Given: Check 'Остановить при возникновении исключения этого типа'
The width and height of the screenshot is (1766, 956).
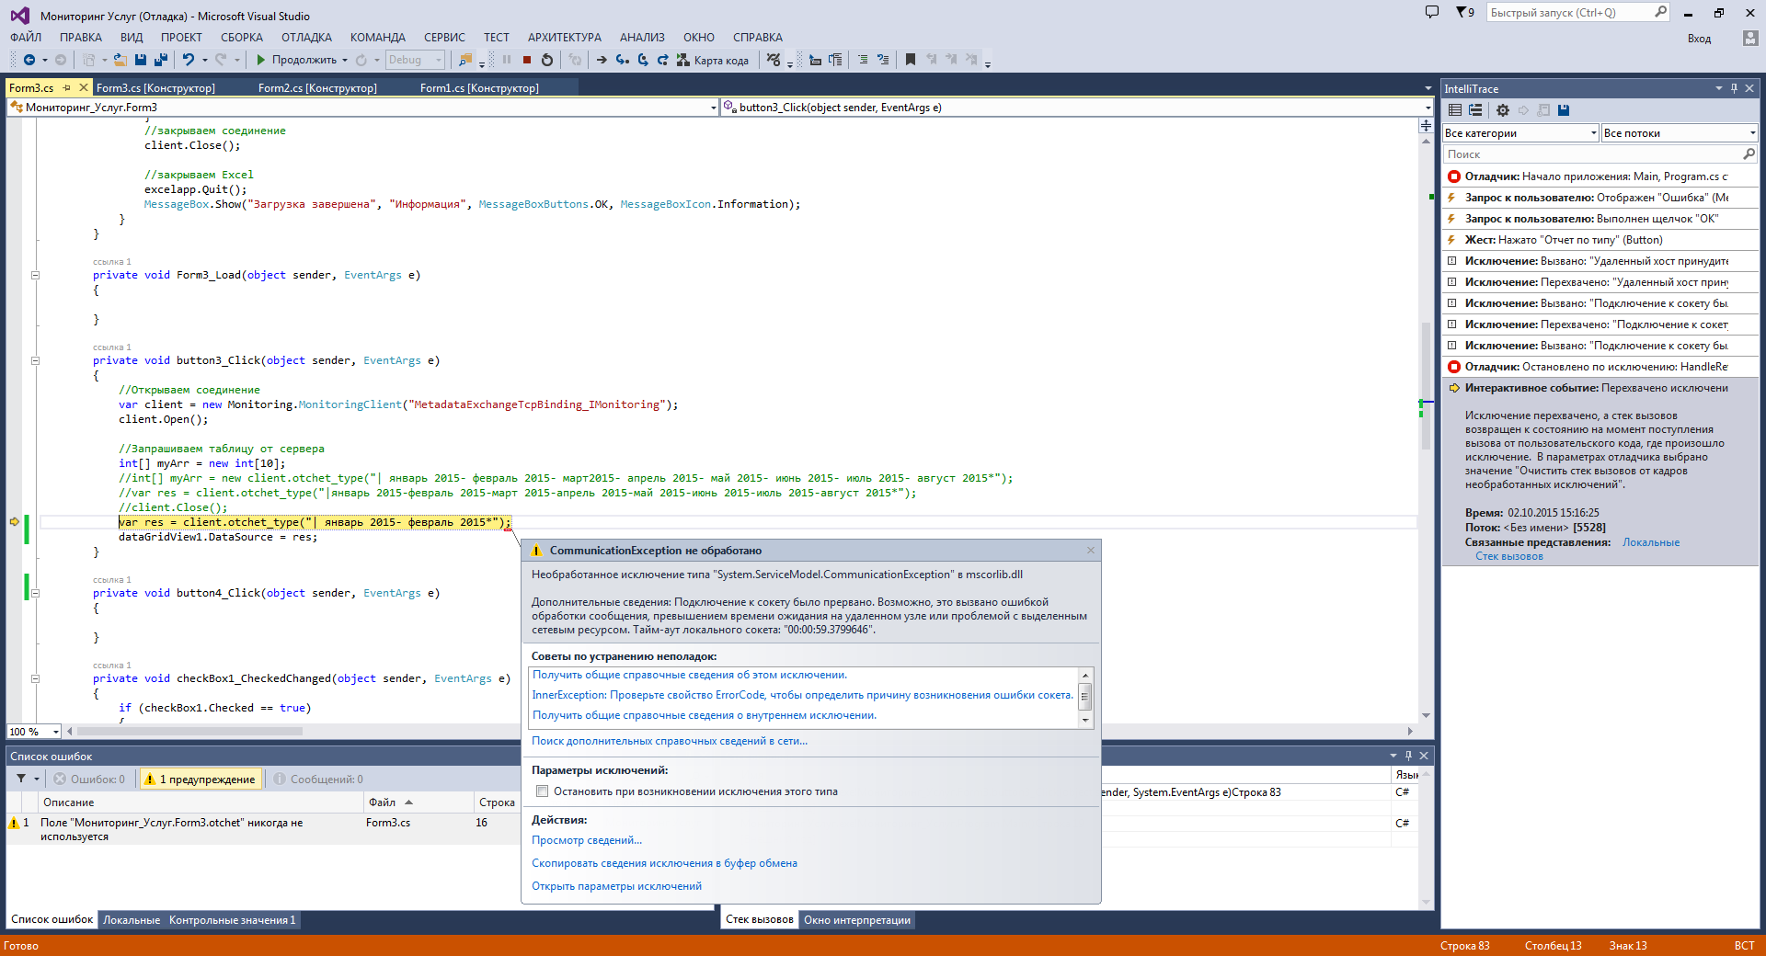Looking at the screenshot, I should [x=542, y=791].
